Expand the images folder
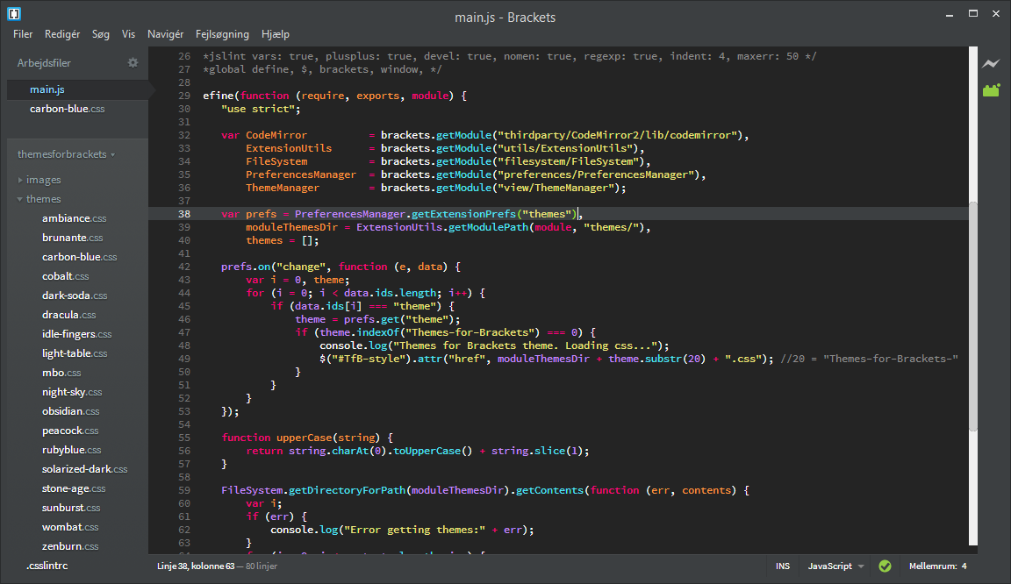Image resolution: width=1011 pixels, height=584 pixels. tap(43, 180)
